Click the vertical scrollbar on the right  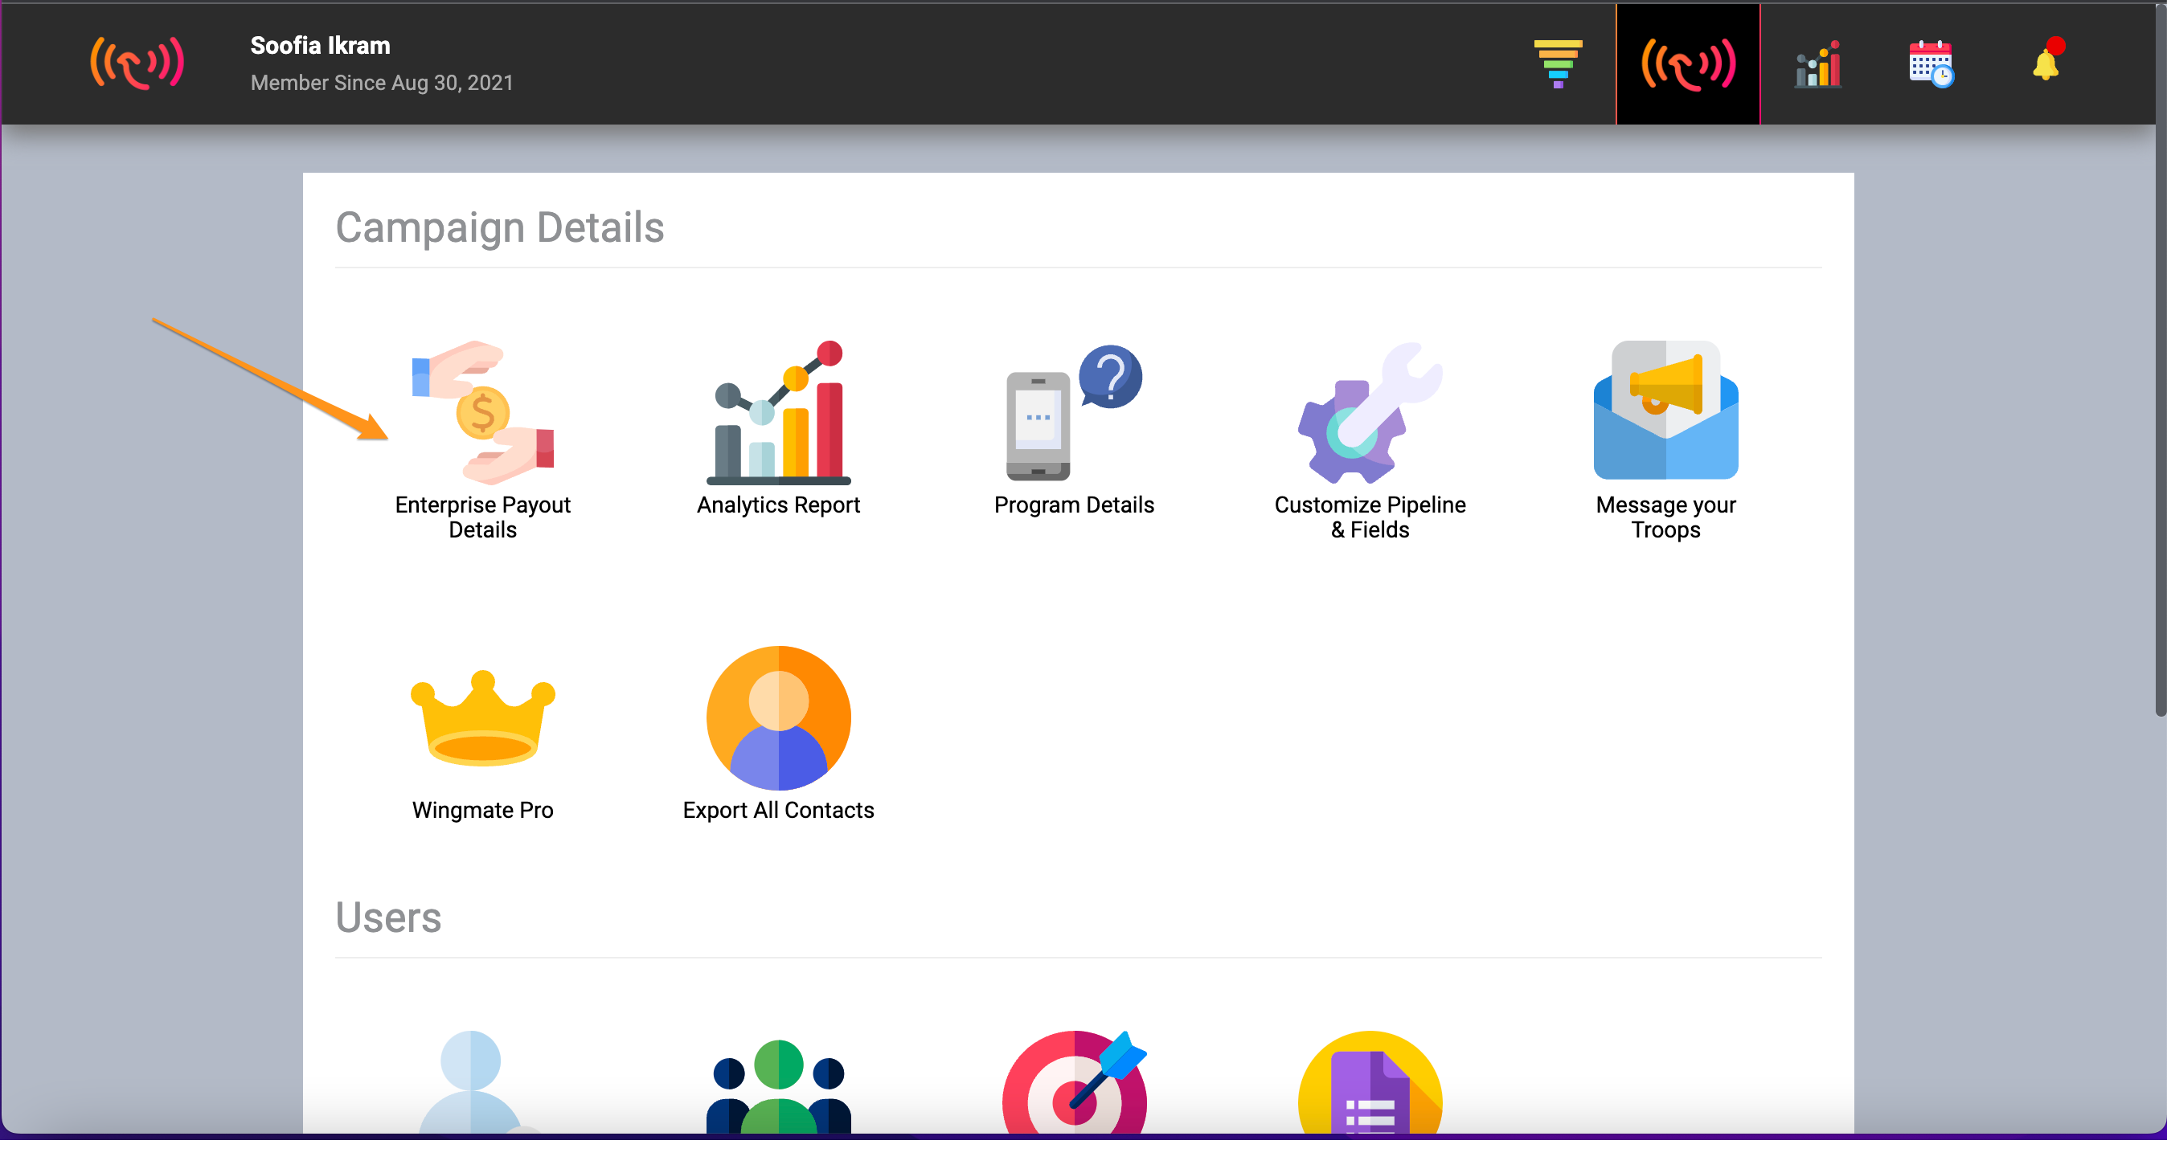[x=2160, y=362]
